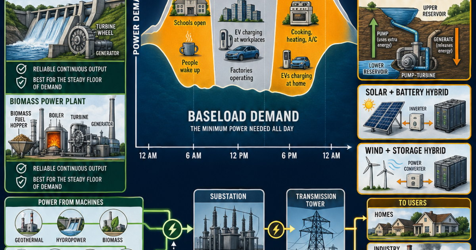
Task: Click the orange downward GENERATE arrow
Action: click(456, 46)
